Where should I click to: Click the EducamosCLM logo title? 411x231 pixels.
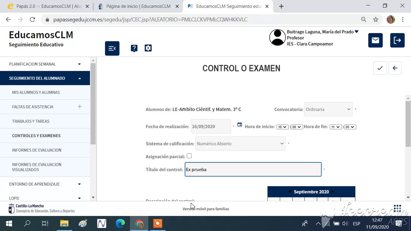pyautogui.click(x=41, y=35)
